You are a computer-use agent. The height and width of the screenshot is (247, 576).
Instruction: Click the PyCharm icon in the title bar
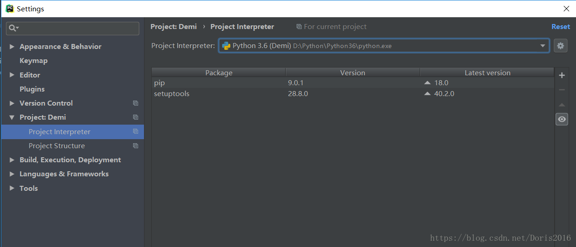(10, 9)
